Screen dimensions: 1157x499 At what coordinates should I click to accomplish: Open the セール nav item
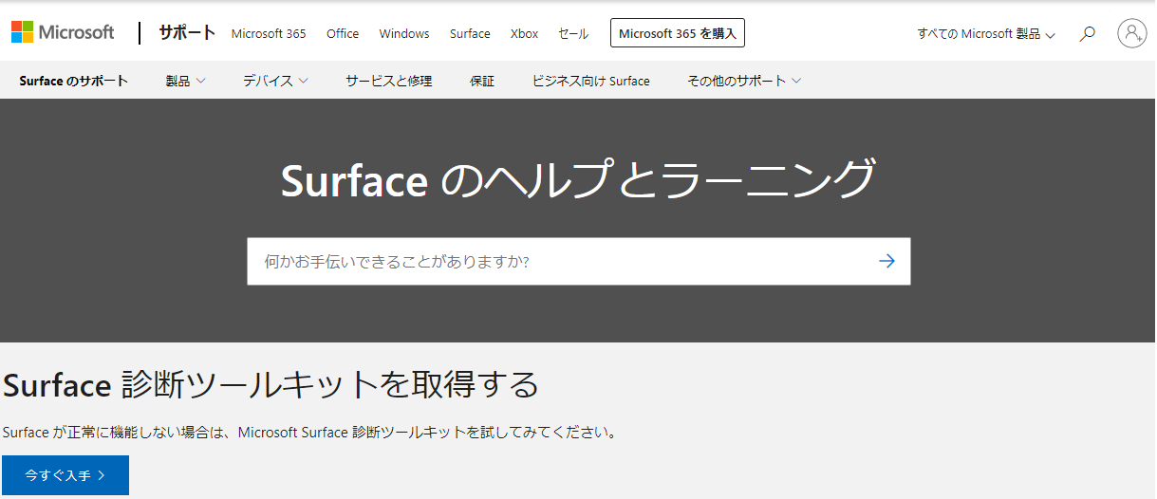(x=573, y=33)
